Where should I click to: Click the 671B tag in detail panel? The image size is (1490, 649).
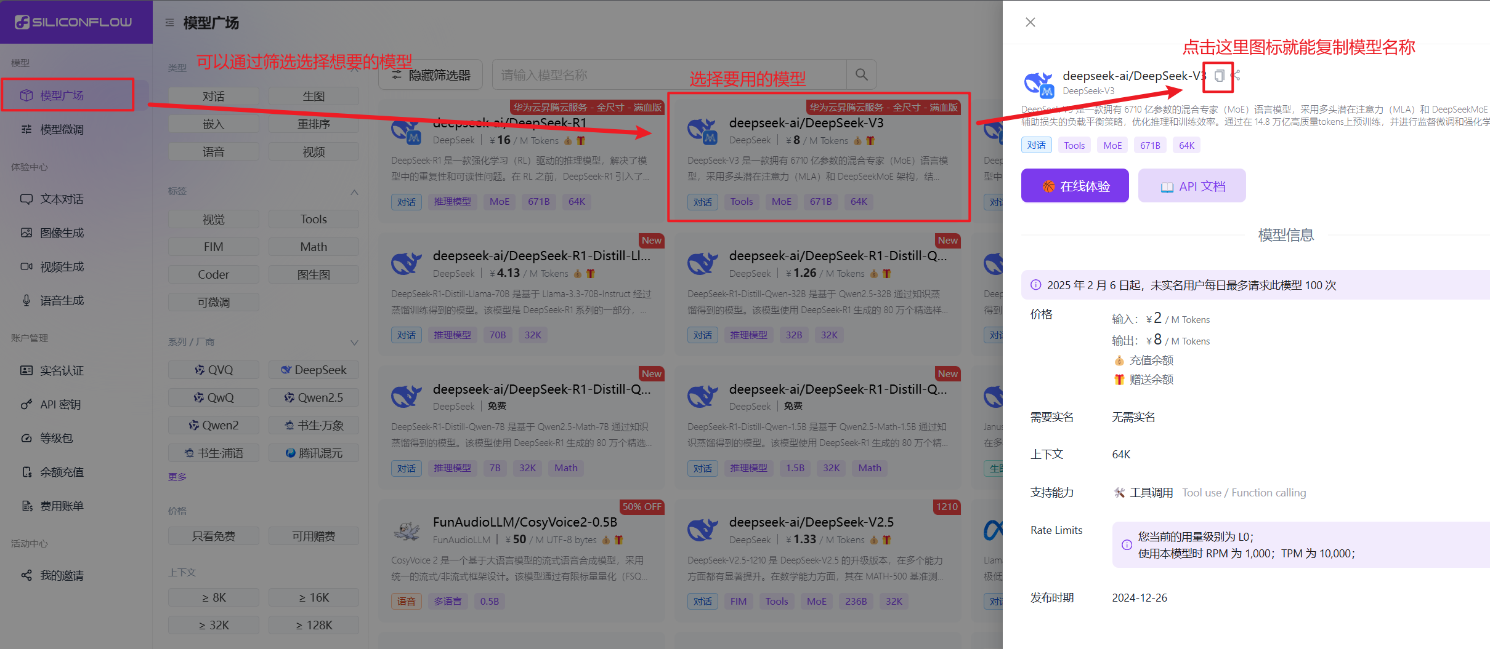pos(1150,145)
